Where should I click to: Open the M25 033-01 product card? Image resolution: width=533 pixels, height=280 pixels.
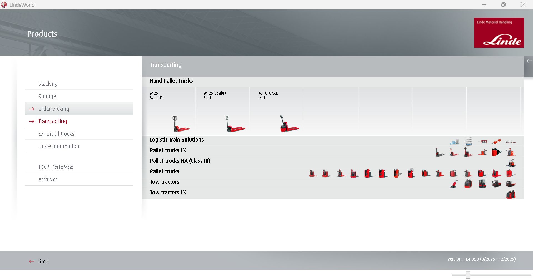click(x=169, y=111)
